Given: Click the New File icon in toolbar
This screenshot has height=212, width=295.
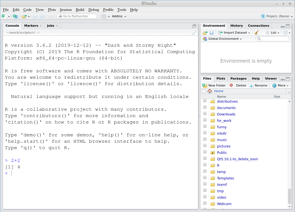Looking at the screenshot, I should coord(3,16).
